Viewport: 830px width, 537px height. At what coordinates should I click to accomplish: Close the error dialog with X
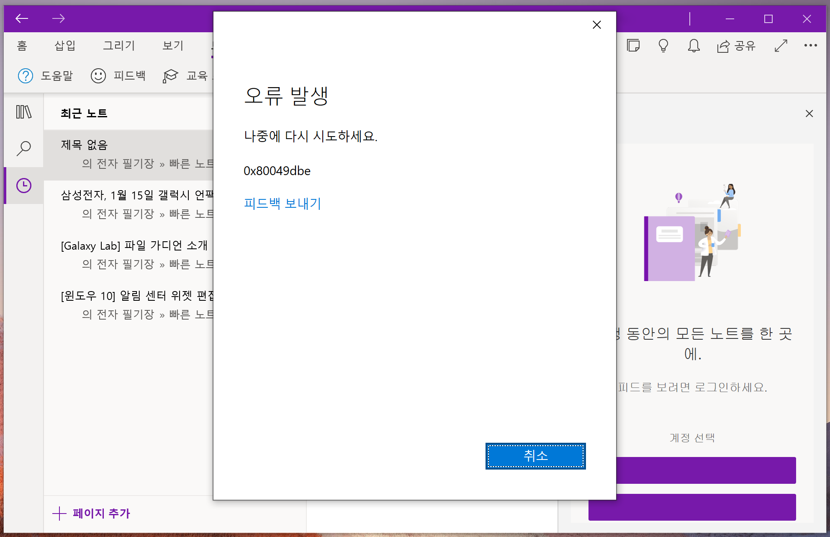tap(597, 25)
